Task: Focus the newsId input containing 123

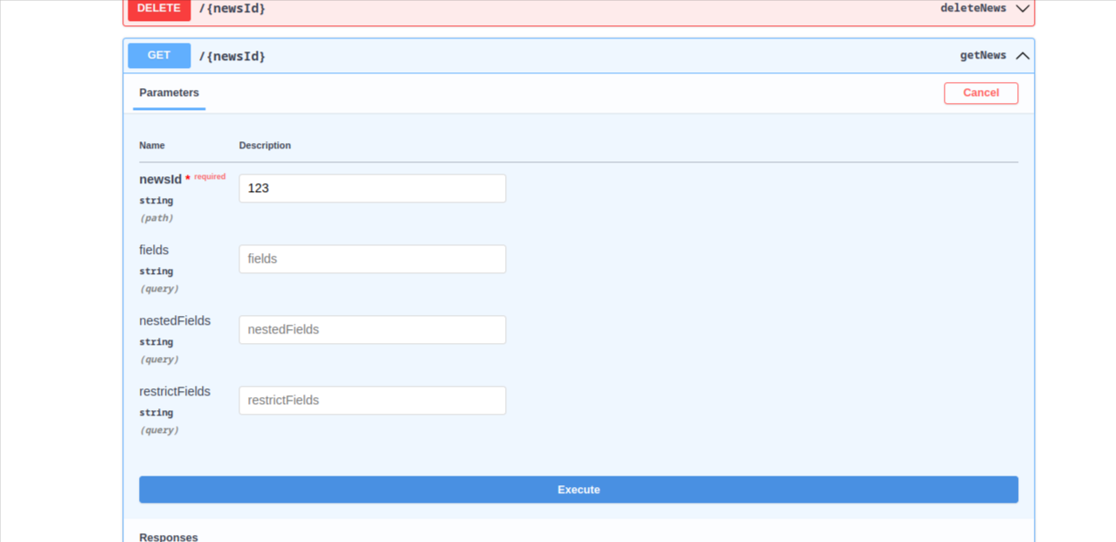Action: (x=372, y=189)
